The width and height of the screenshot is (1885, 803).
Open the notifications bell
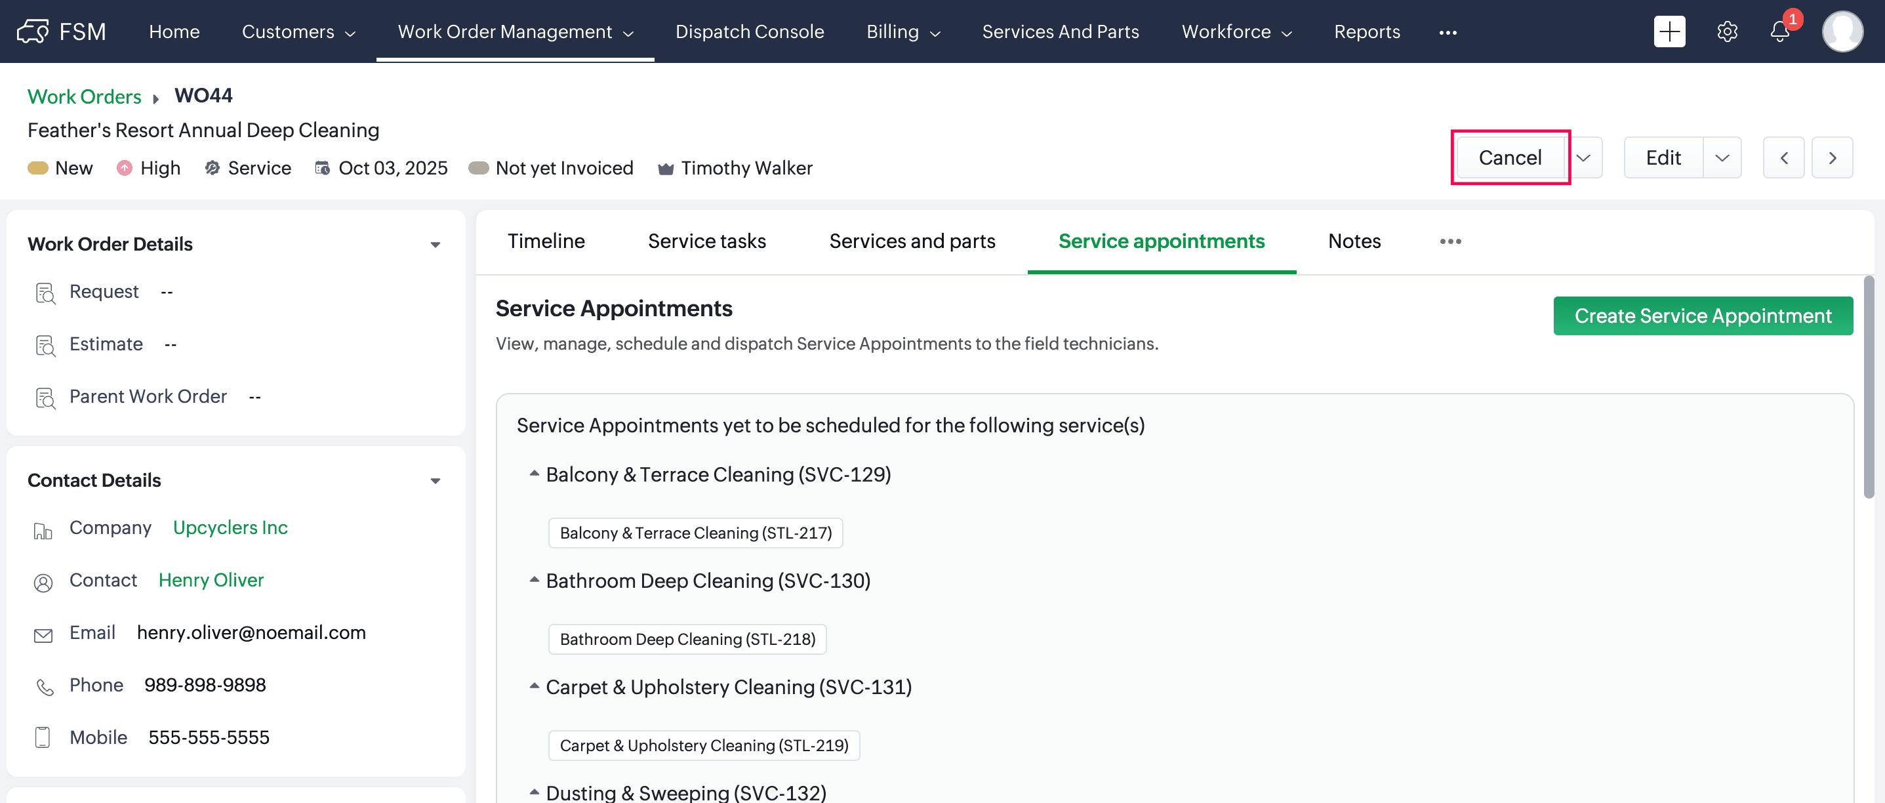coord(1779,31)
